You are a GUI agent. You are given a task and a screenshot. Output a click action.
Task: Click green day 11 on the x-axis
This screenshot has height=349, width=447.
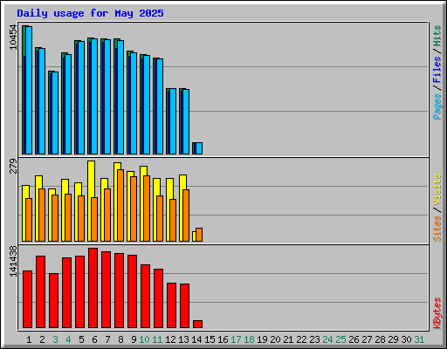tap(157, 339)
